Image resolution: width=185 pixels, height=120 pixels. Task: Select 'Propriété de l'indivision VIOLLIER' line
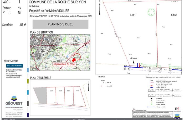click(49, 11)
